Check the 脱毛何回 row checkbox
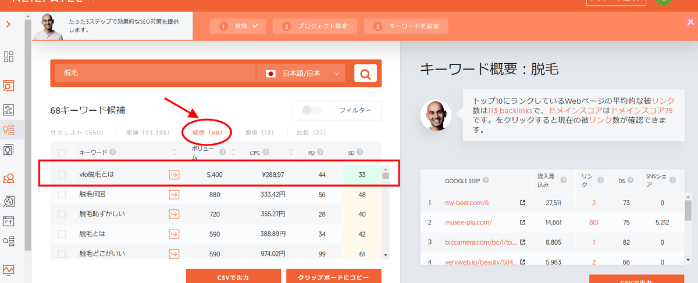 [x=62, y=194]
